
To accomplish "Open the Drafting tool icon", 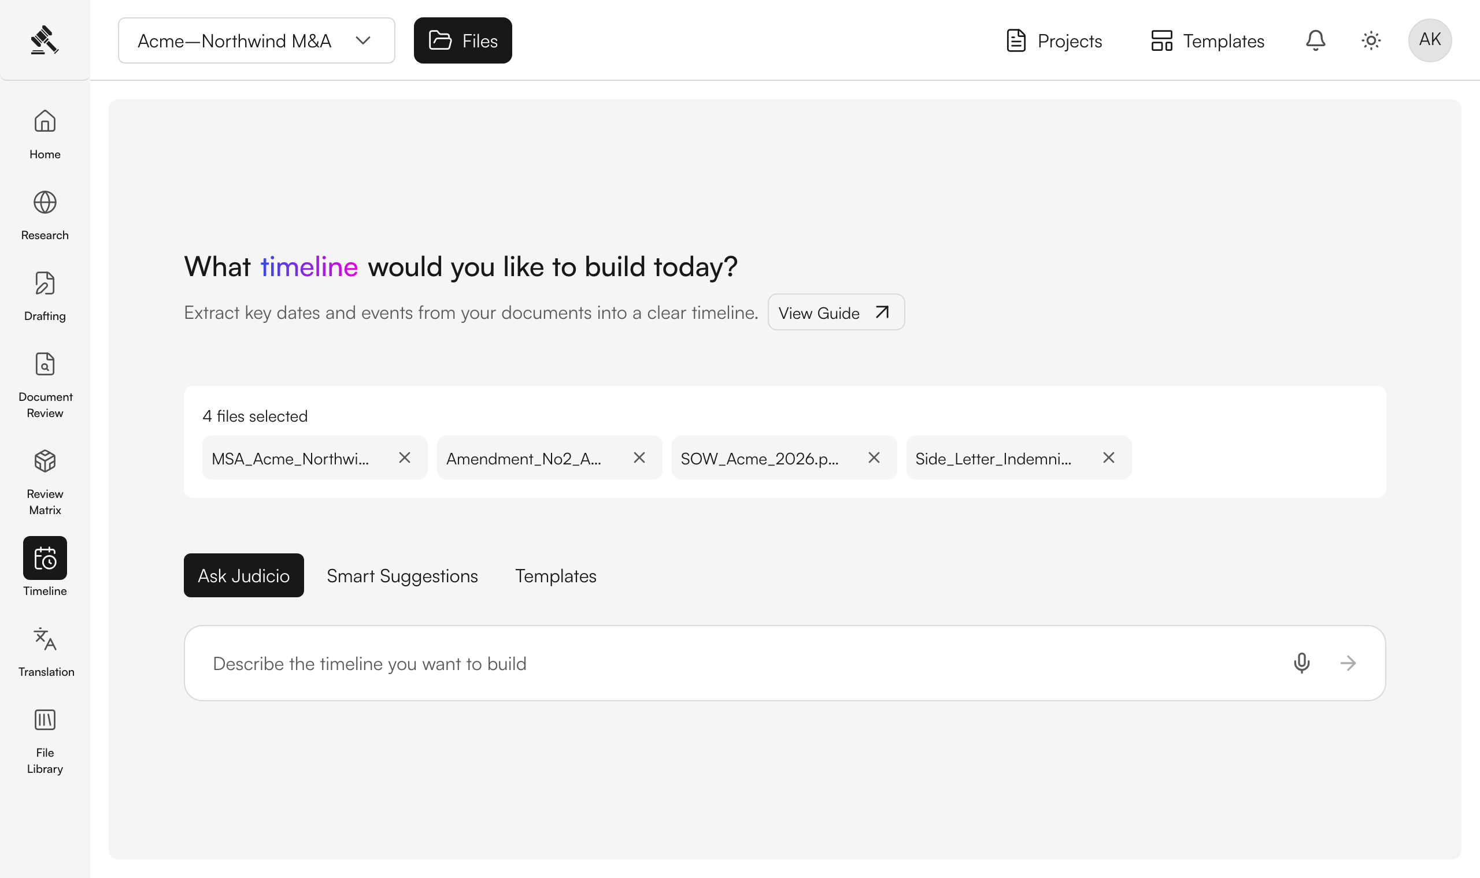I will click(45, 284).
